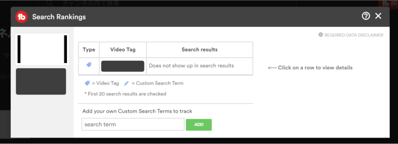Click the Video Tag column header
This screenshot has height=144, width=398.
123,50
